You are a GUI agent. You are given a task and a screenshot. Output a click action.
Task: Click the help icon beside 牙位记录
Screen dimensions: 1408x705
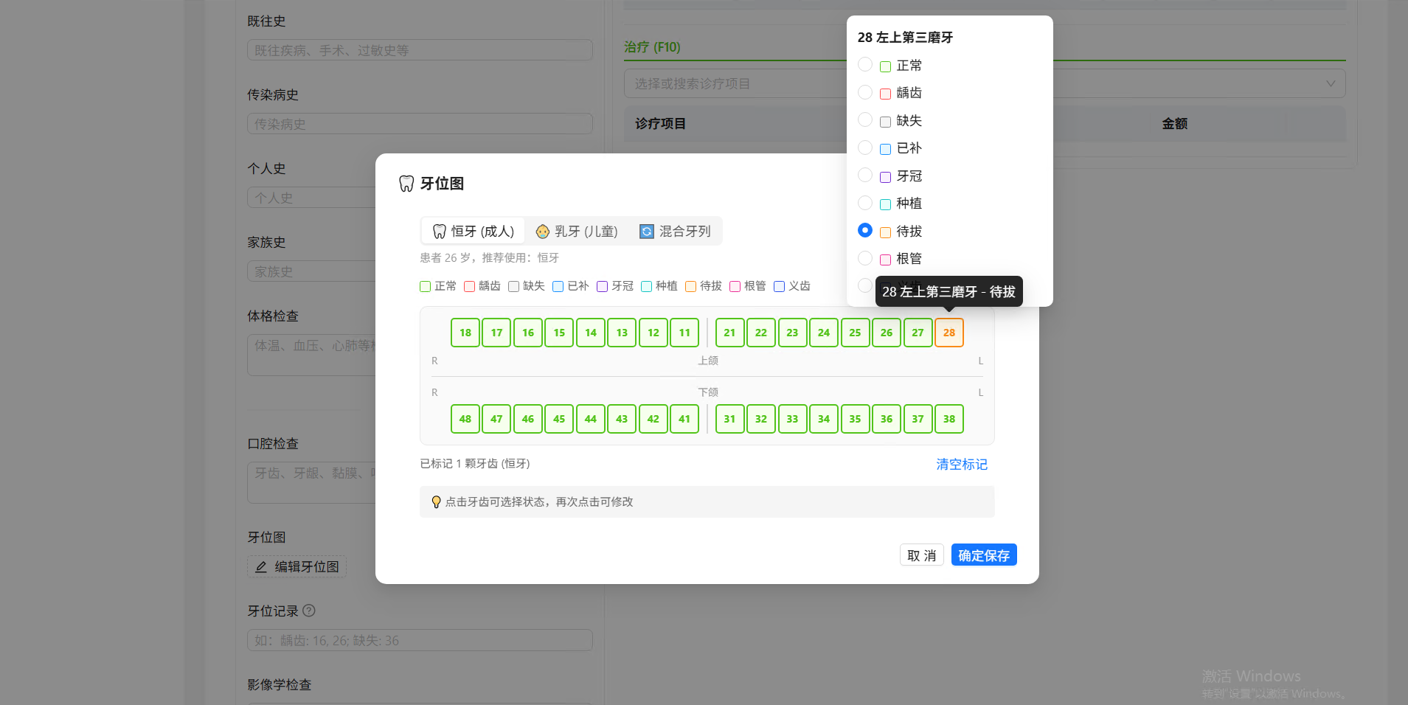(x=309, y=611)
